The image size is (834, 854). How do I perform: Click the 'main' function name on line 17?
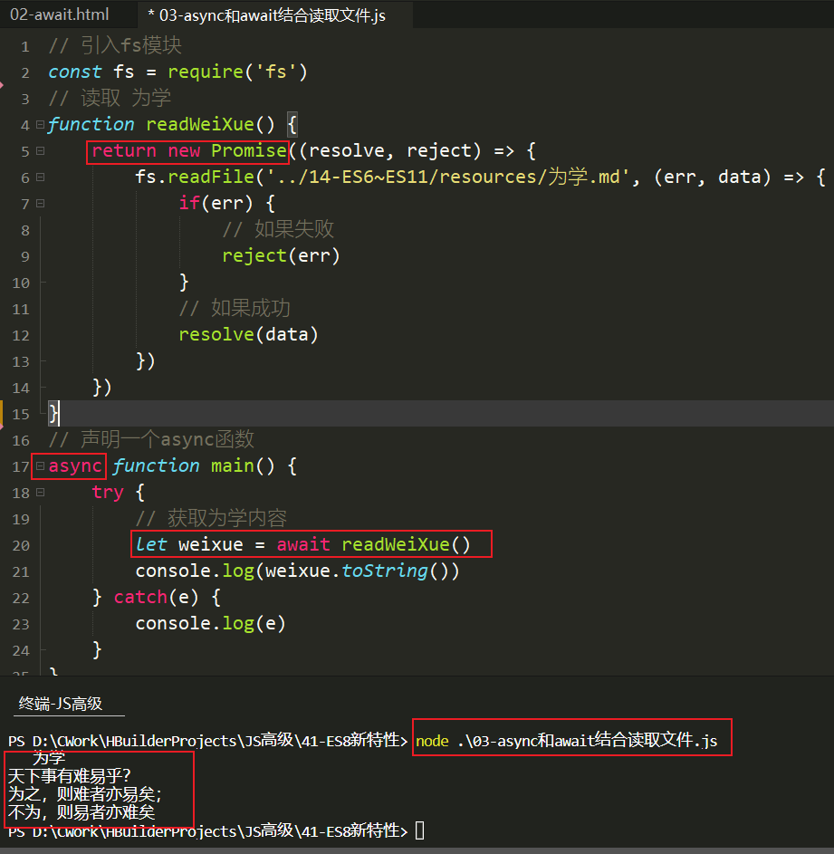pos(232,466)
